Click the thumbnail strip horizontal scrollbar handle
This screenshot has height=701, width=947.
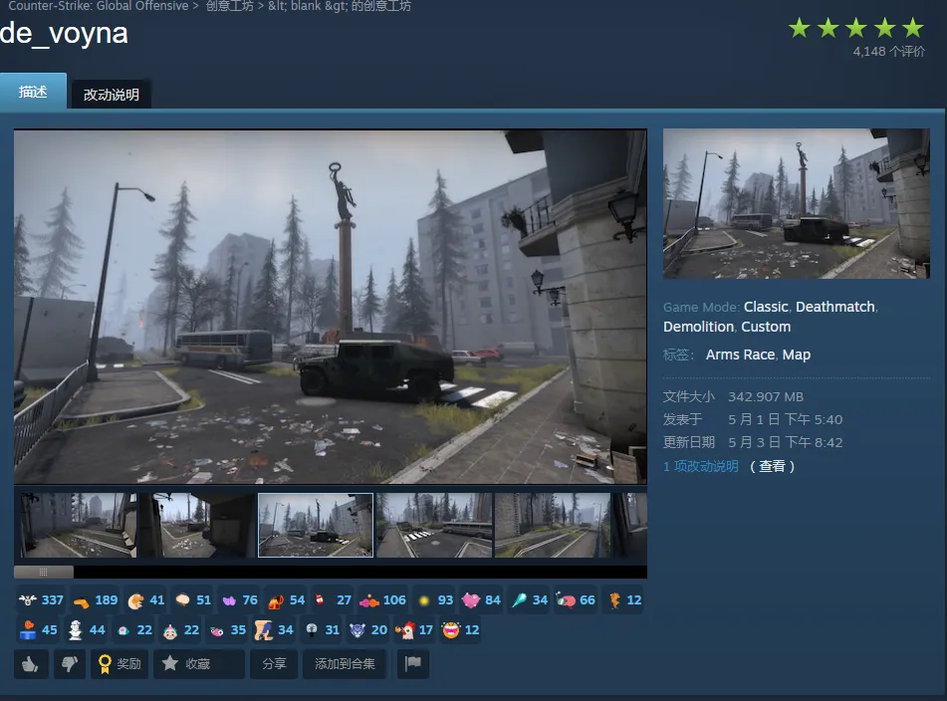click(x=43, y=573)
